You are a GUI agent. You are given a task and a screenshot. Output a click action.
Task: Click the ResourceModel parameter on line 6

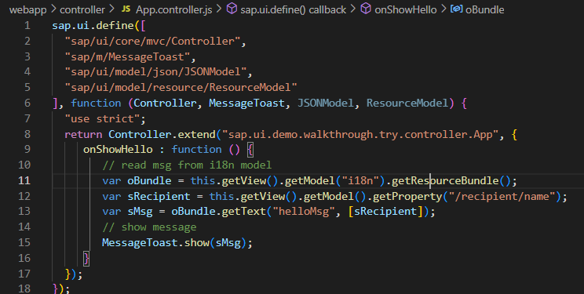tap(407, 103)
